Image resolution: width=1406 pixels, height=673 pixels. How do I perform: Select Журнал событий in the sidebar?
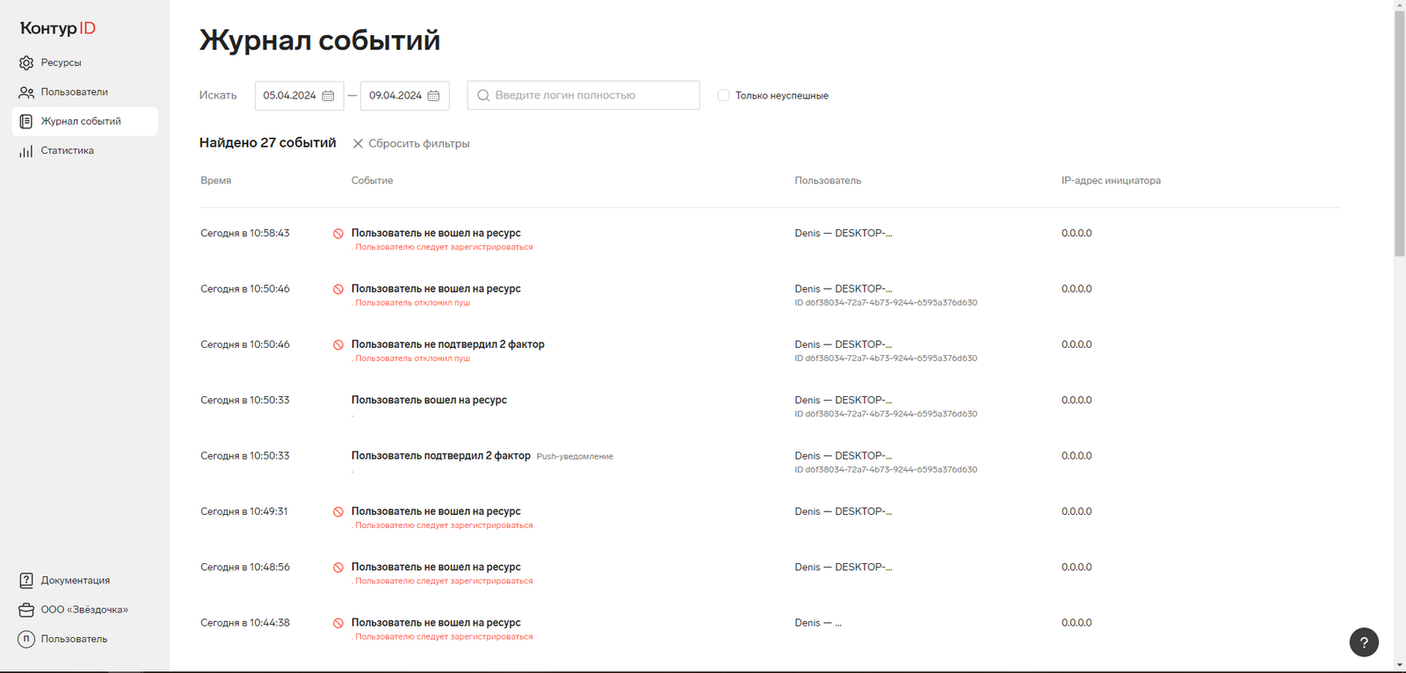coord(84,121)
